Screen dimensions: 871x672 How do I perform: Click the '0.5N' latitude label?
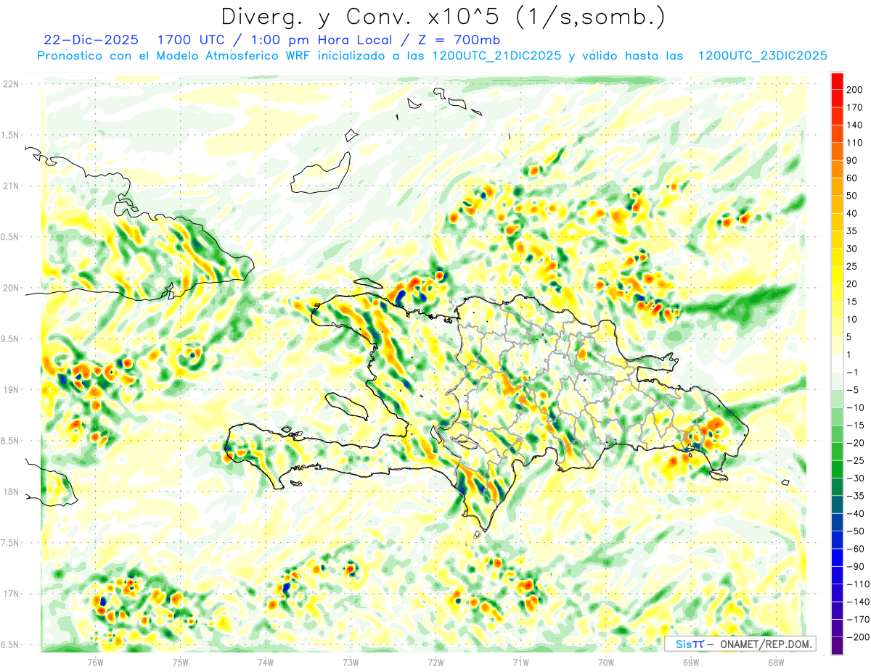point(10,237)
